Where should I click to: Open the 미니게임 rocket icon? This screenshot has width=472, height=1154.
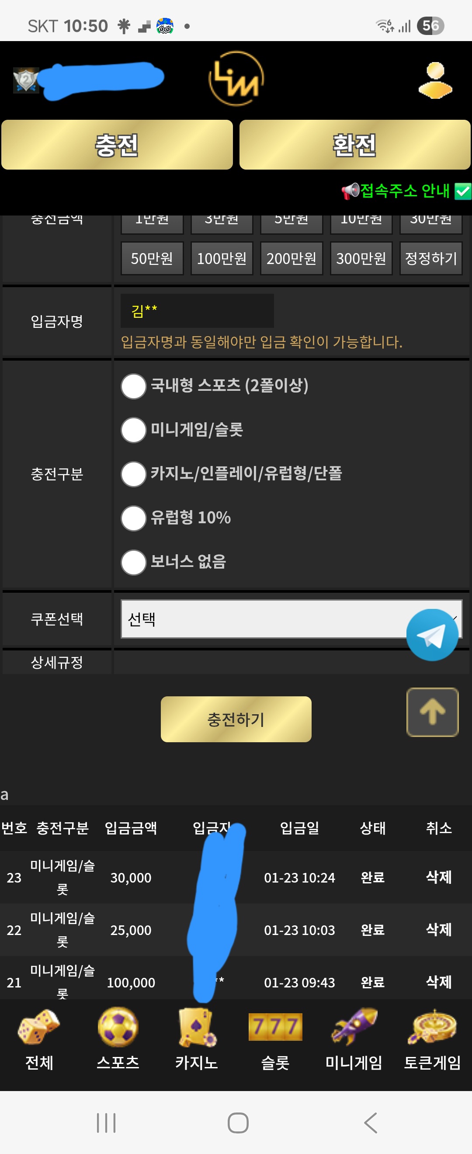(354, 1028)
